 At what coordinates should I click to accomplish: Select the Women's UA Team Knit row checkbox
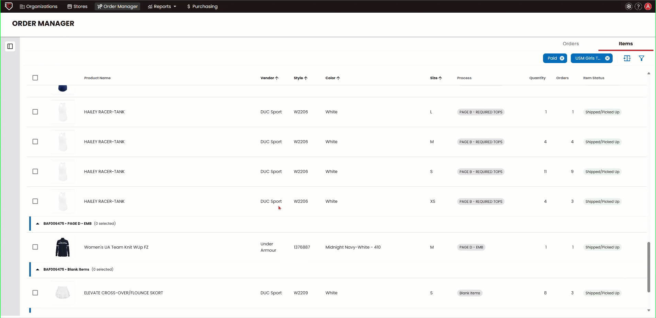point(35,247)
